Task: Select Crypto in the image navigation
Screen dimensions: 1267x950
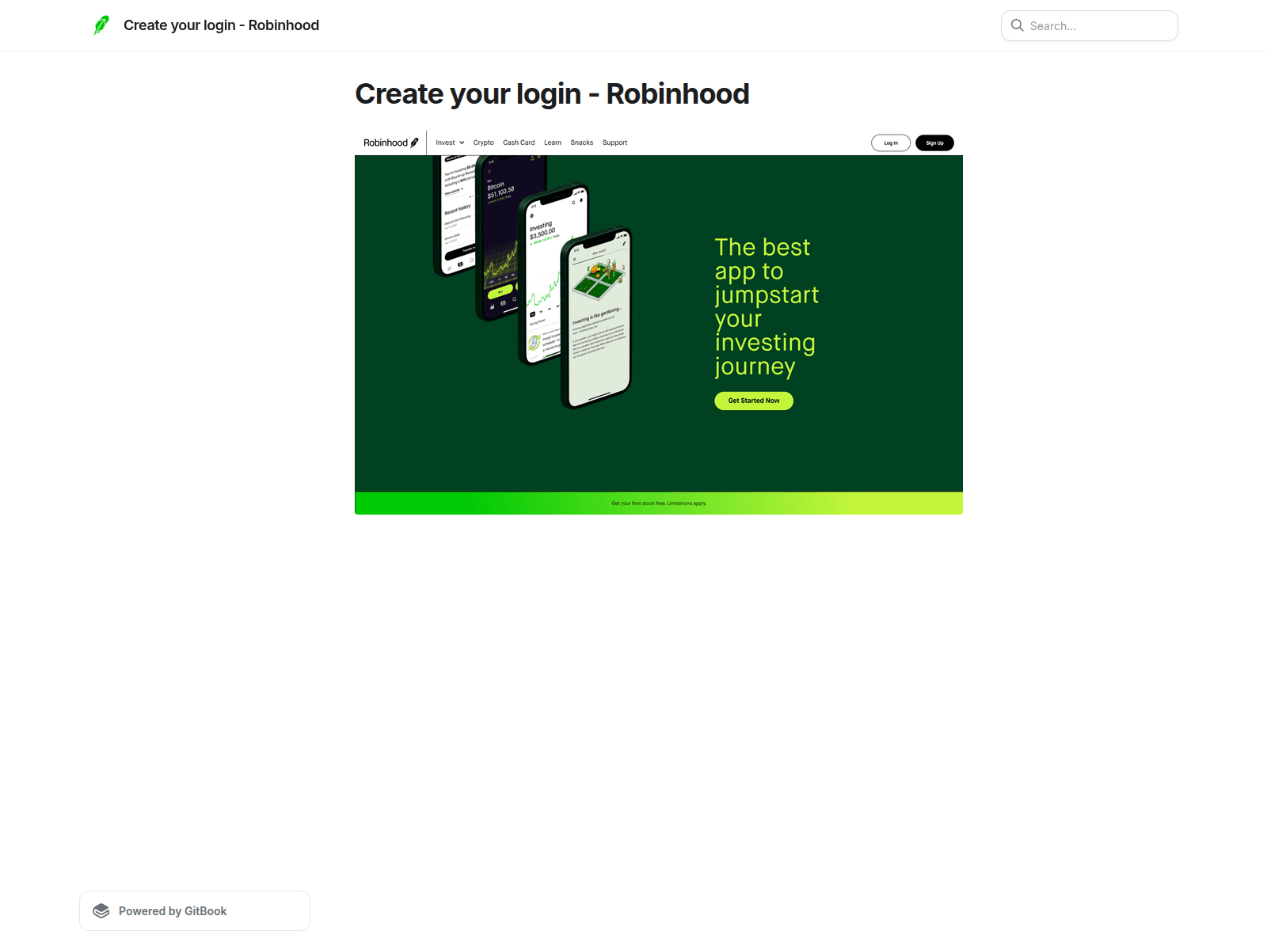Action: 484,142
